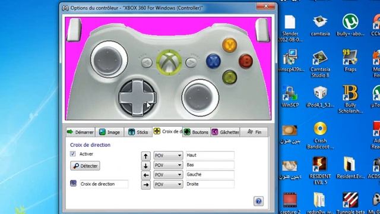Open help via the question mark icon
Viewport: 380px width, 214px height.
tap(258, 201)
